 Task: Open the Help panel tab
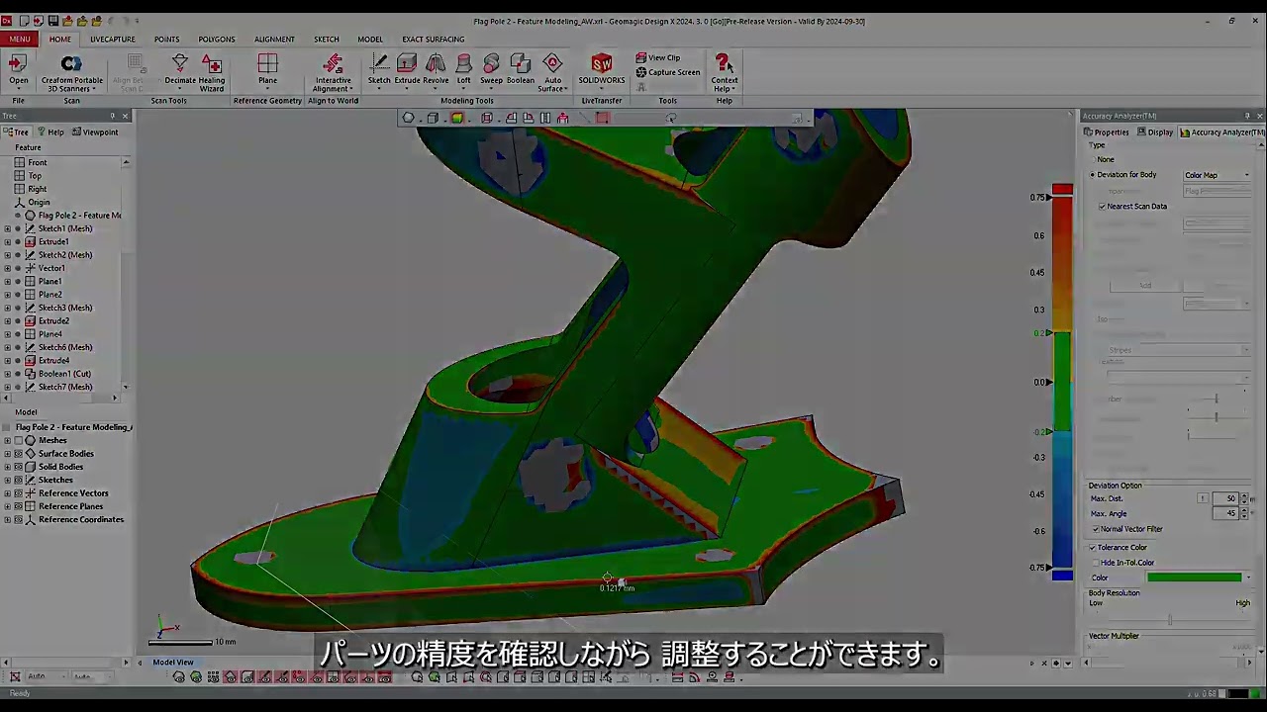tap(50, 133)
